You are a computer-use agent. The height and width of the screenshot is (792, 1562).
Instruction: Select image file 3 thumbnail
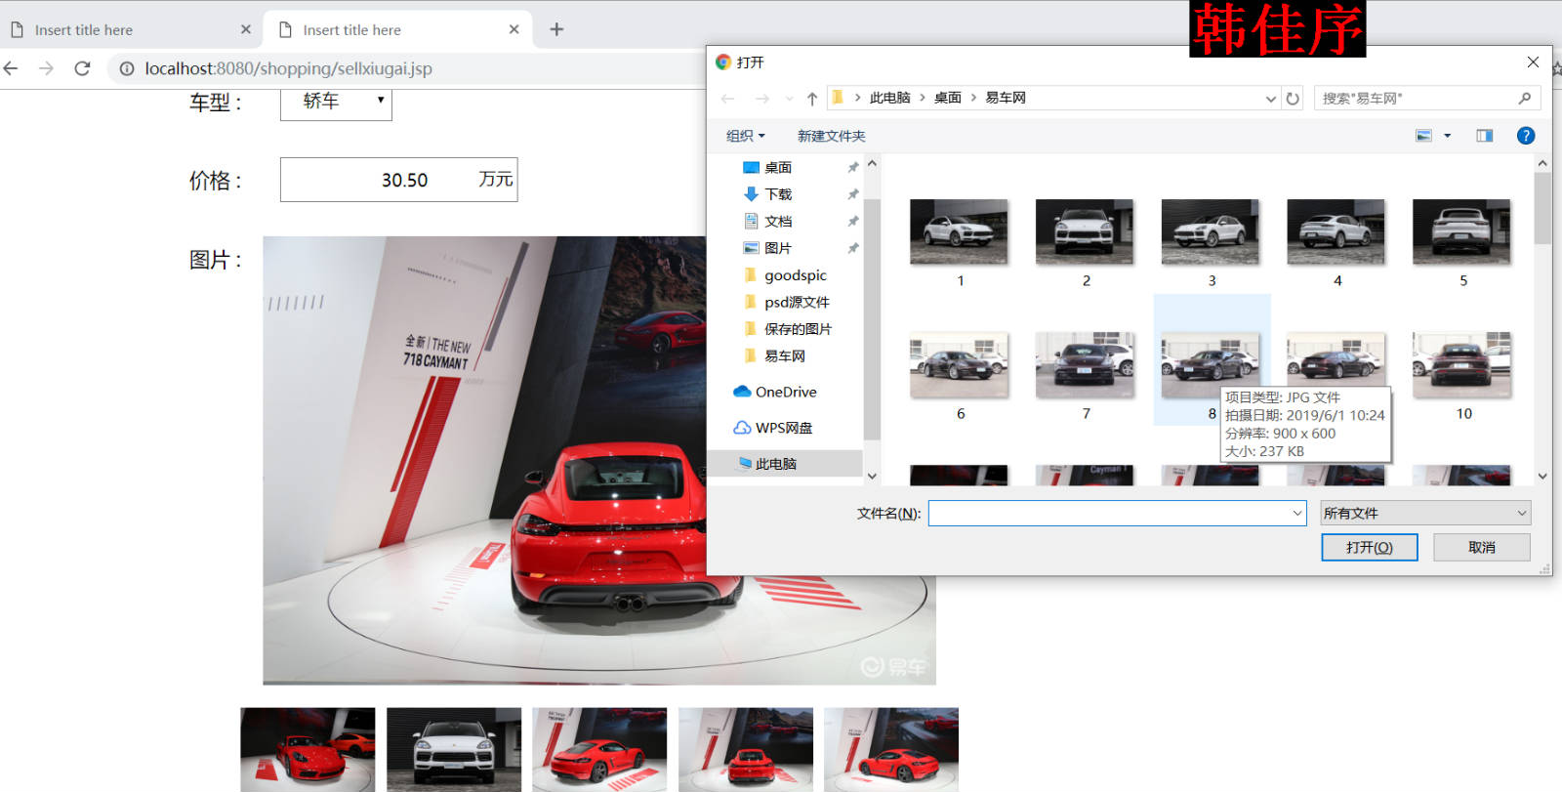(1211, 231)
